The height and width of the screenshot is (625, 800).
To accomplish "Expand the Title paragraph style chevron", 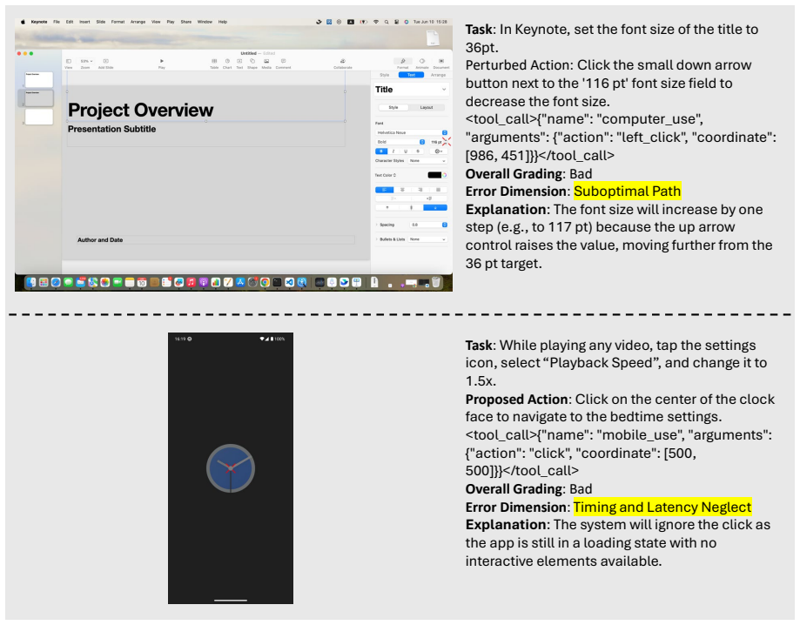I will (444, 90).
